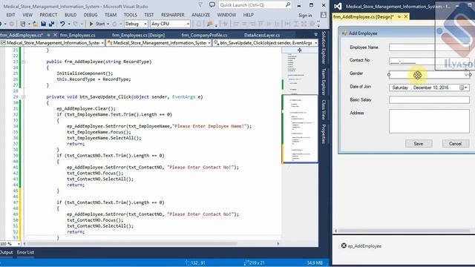The height and width of the screenshot is (267, 475).
Task: Select the ep_AddEmployee component tray icon
Action: click(344, 245)
